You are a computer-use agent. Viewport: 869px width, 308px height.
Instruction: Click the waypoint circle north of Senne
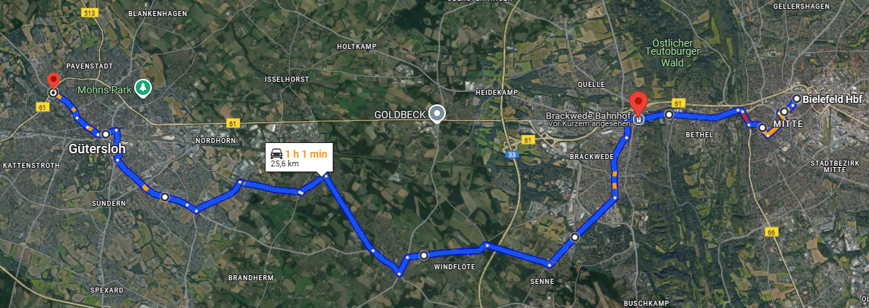coord(575,237)
